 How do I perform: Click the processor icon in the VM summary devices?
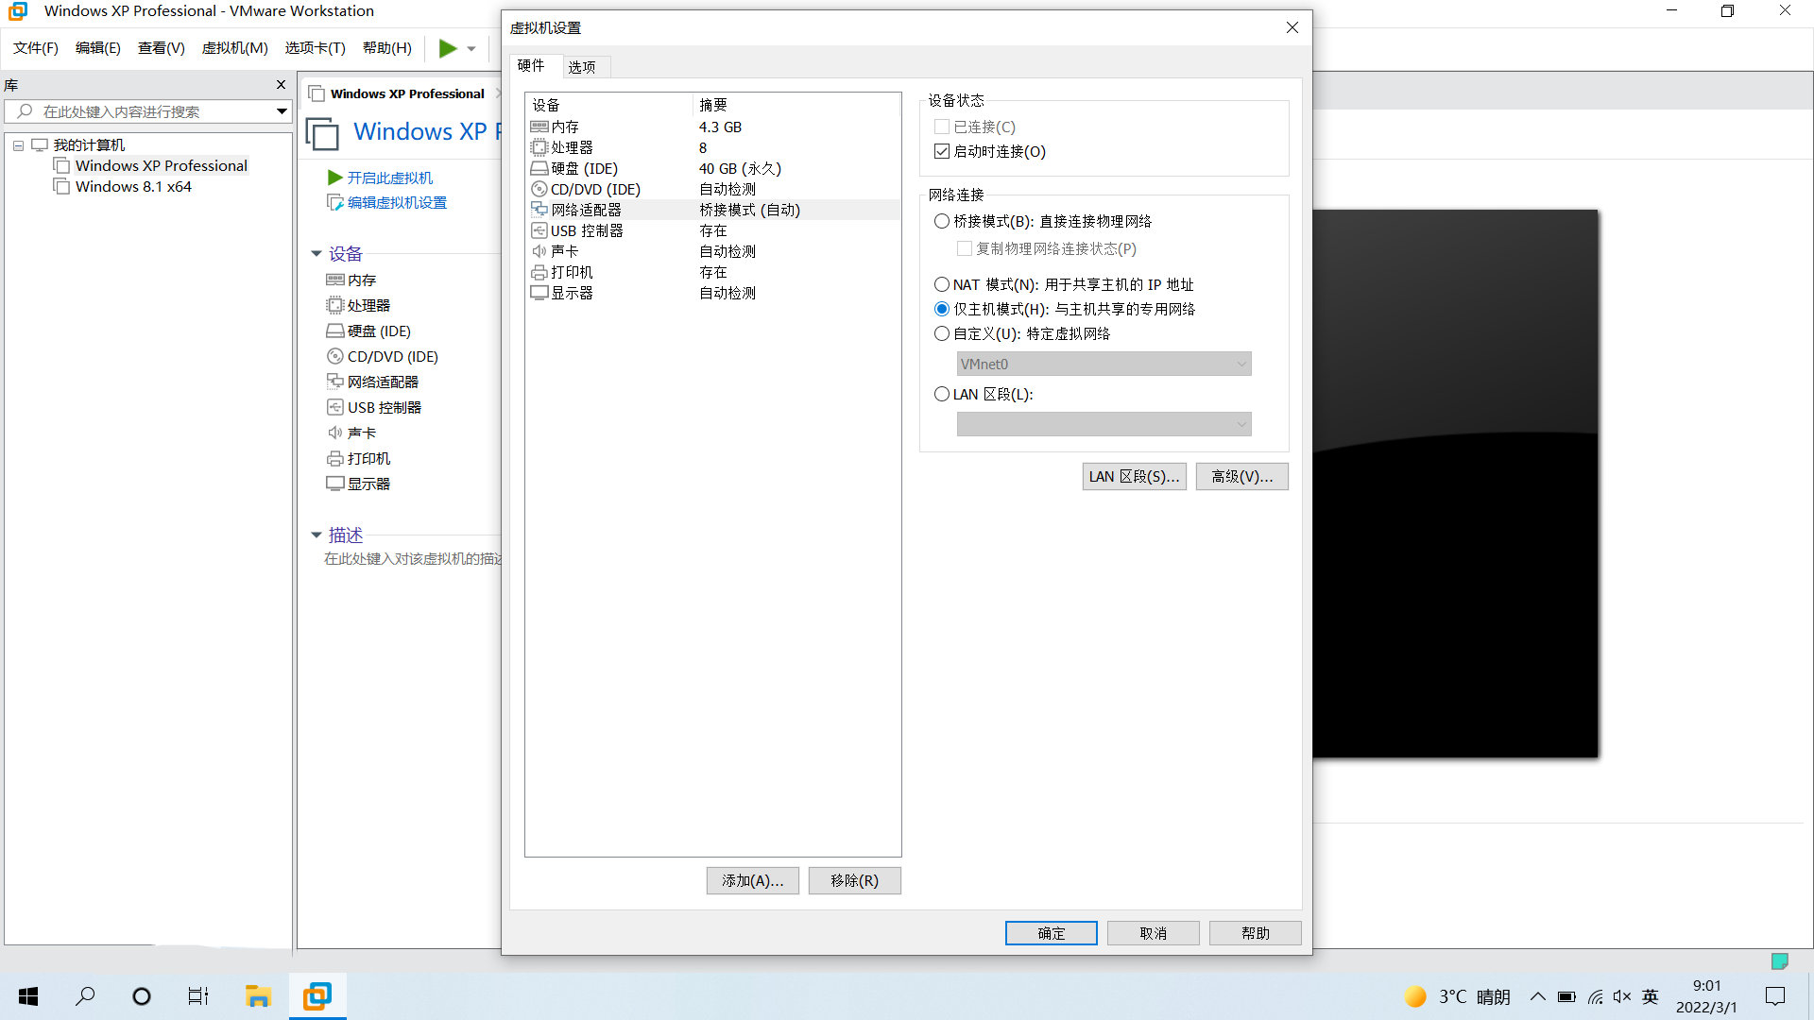(x=334, y=305)
